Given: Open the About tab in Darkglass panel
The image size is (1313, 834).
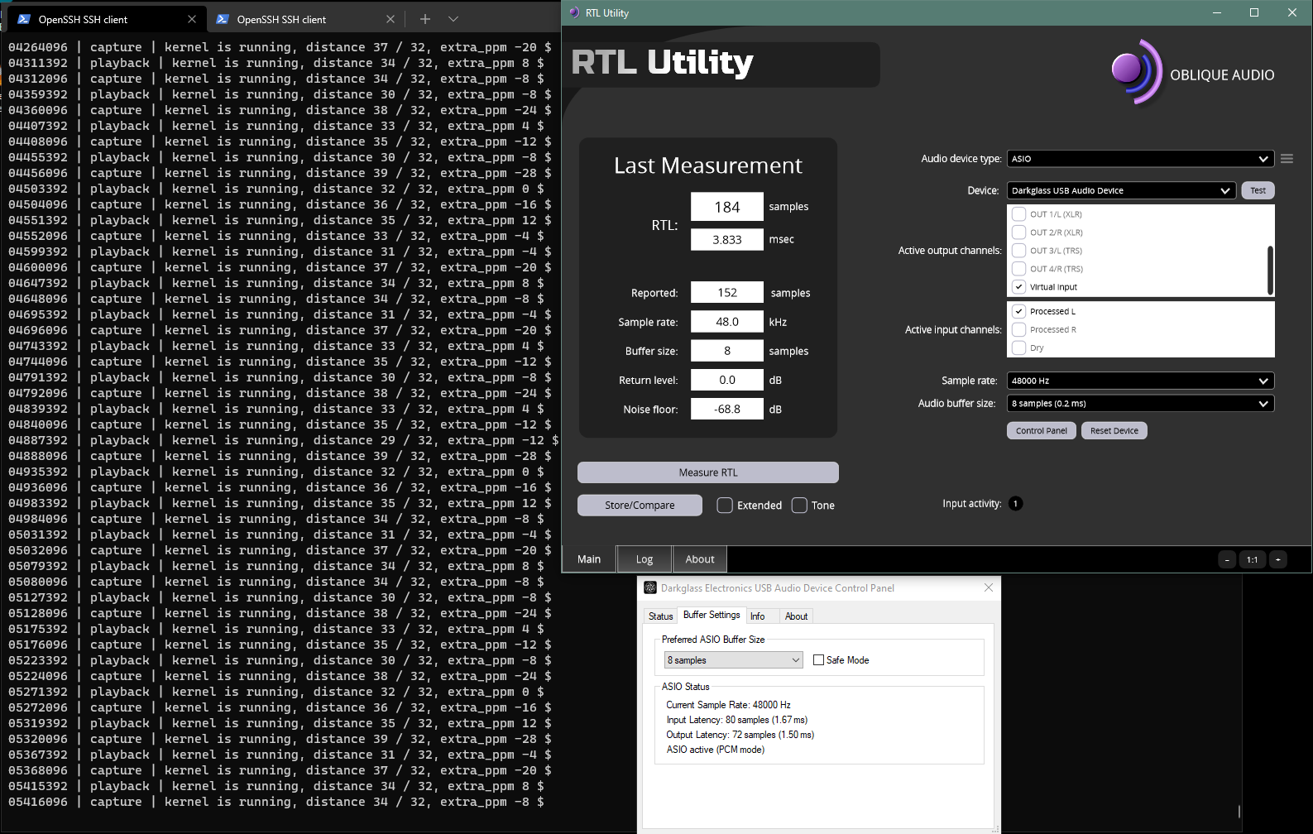Looking at the screenshot, I should (796, 616).
